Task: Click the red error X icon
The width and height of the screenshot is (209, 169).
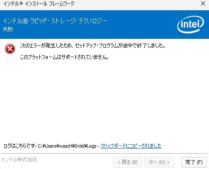Action: (x=10, y=49)
